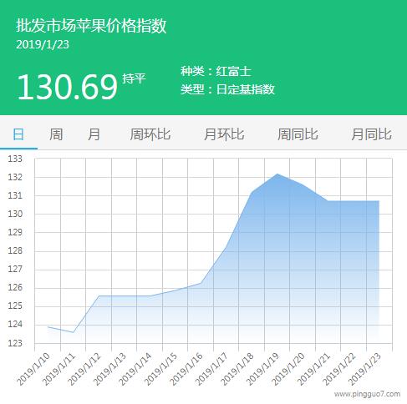
Task: Click the 2019/1/23 x-axis date label
Action: (x=364, y=369)
